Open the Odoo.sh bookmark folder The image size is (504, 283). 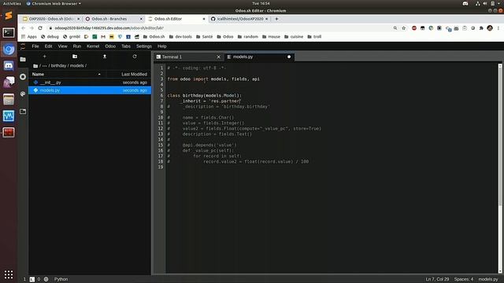coord(154,37)
